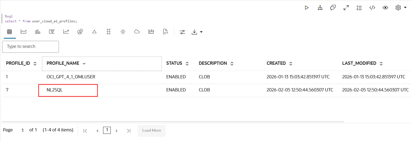Switch to pie chart view
411x142 pixels.
[x=80, y=32]
